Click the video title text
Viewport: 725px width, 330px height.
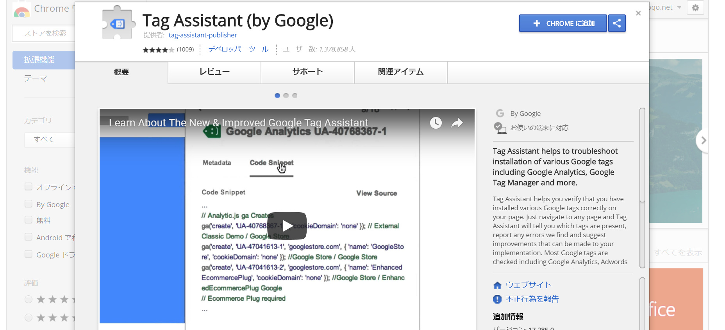click(x=239, y=123)
